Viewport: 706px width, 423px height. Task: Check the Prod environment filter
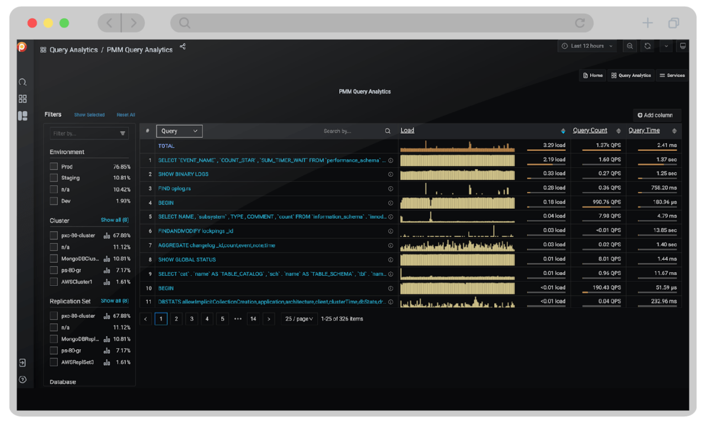click(x=54, y=166)
